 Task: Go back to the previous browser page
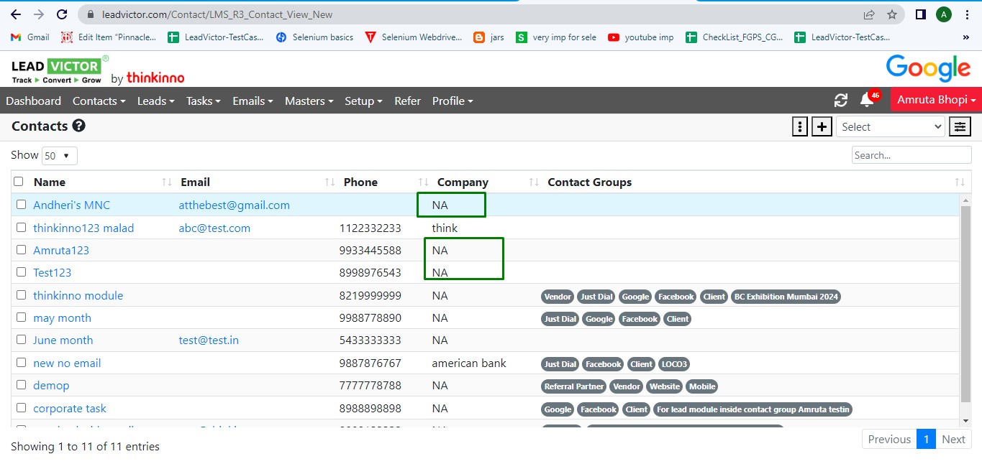click(15, 14)
